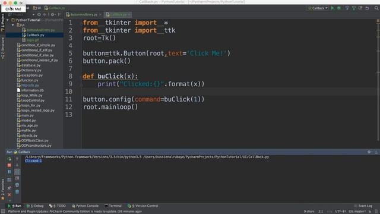Viewport: 380px width, 214px height.
Task: Click the UTF-8 encoding selector in status bar
Action: (x=340, y=212)
